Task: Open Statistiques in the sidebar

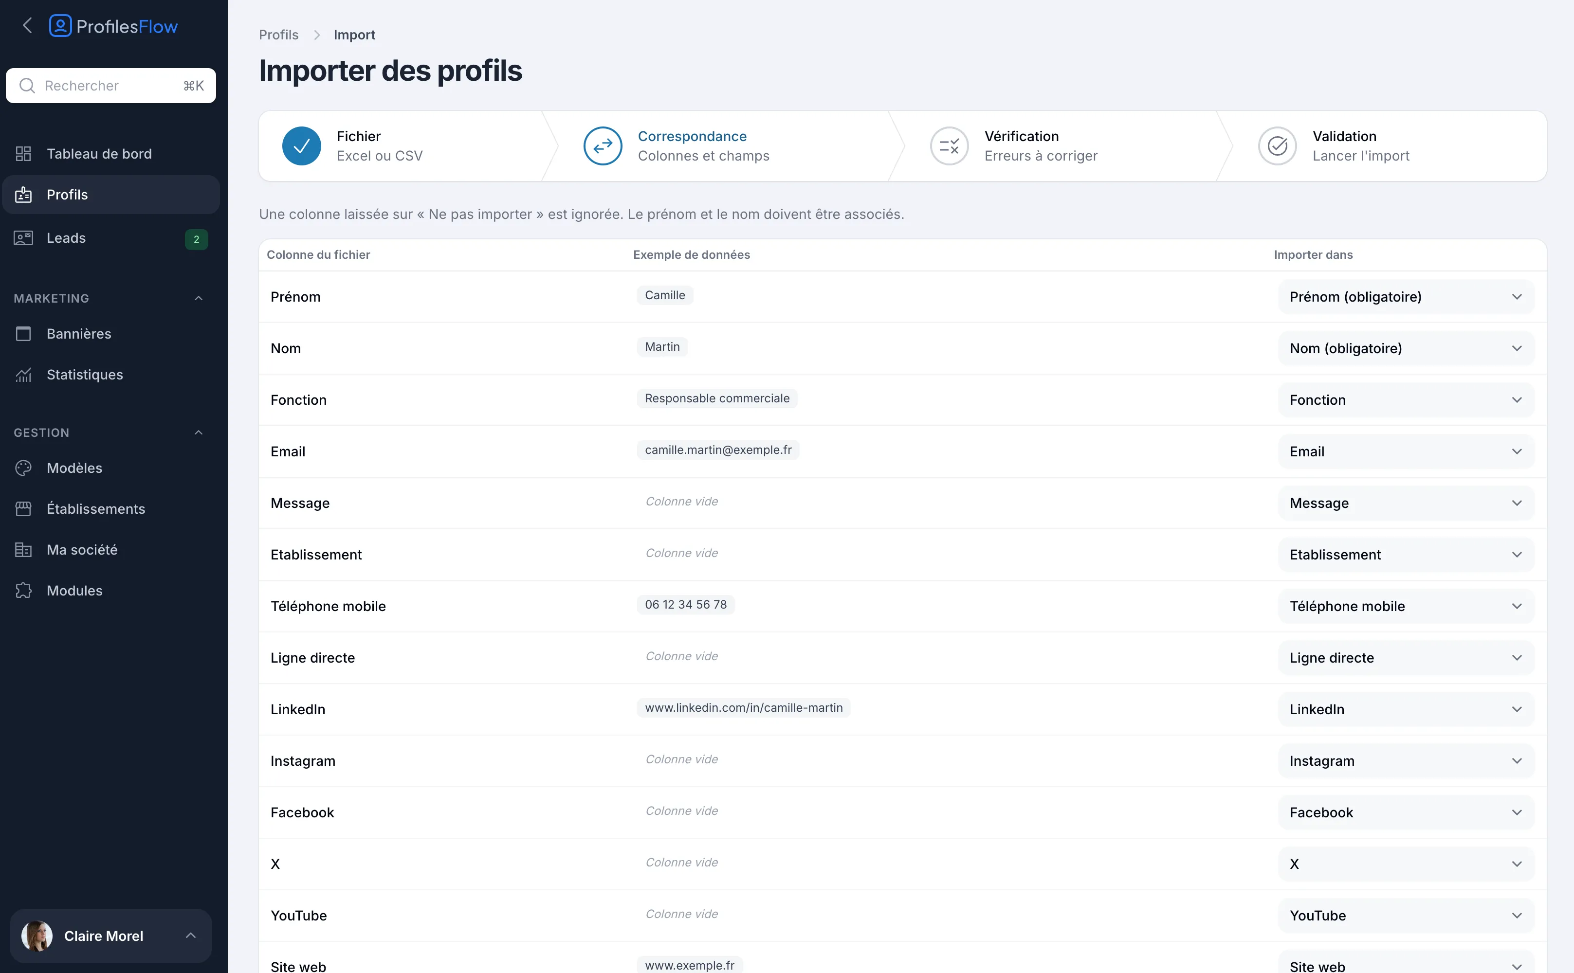Action: 111,375
